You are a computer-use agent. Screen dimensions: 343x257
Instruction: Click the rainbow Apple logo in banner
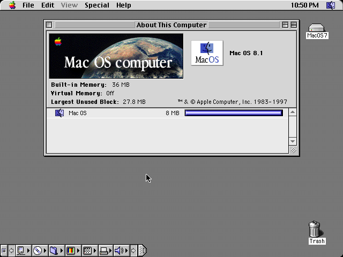(x=58, y=41)
